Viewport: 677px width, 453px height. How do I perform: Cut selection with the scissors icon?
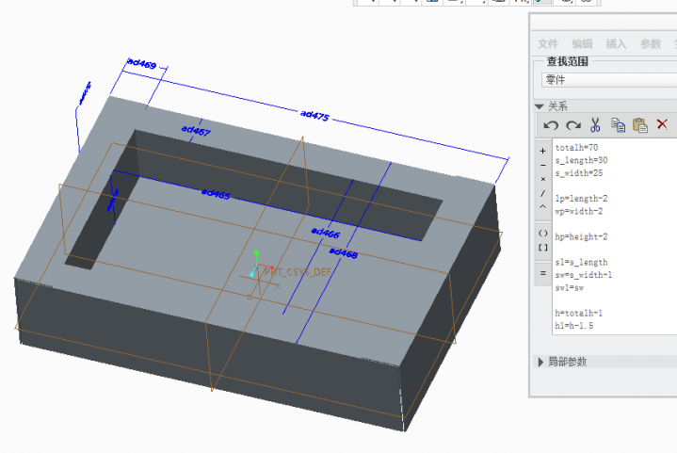coord(595,124)
